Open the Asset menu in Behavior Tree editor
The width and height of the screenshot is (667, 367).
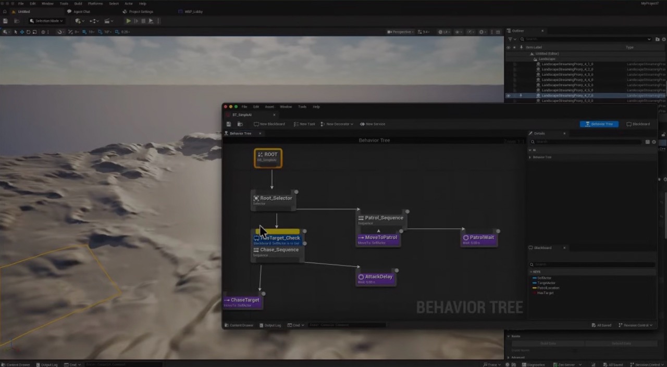point(269,107)
